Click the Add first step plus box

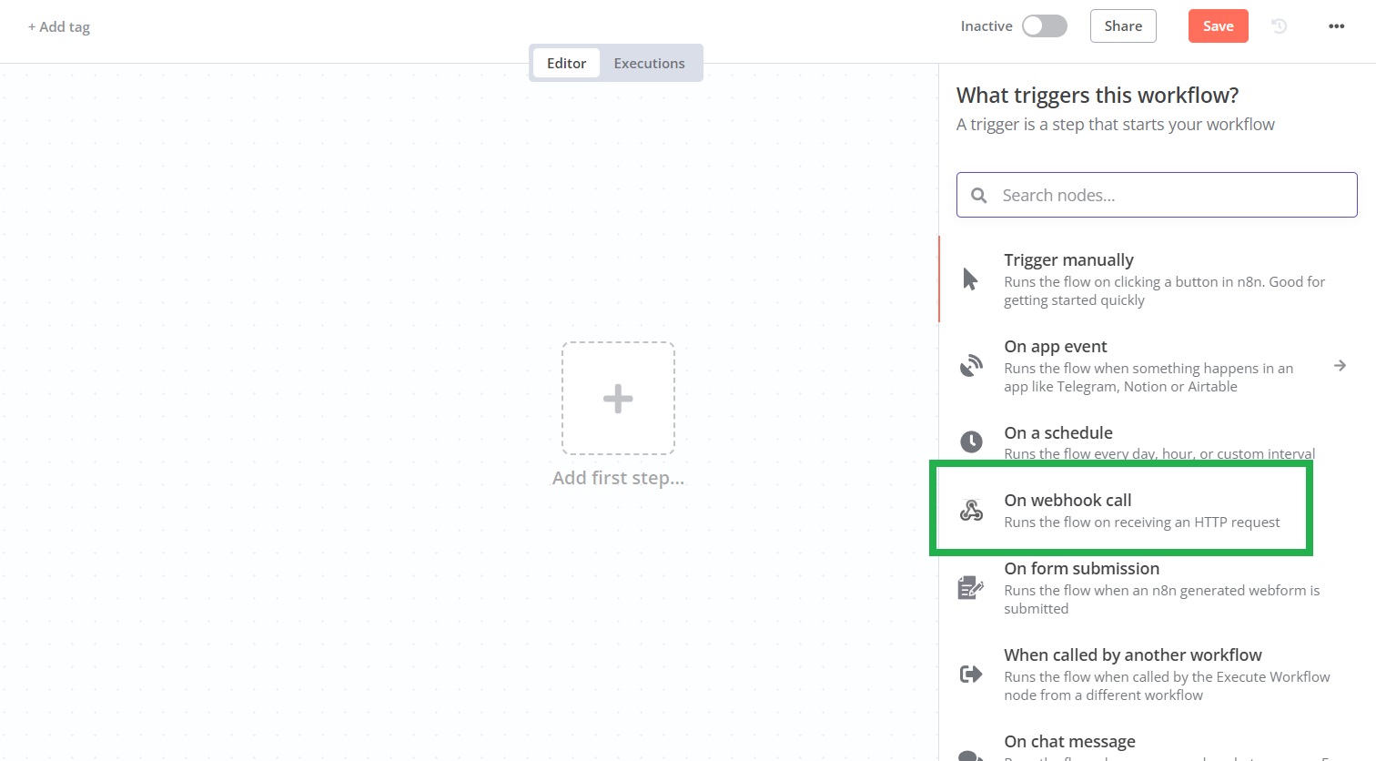click(618, 399)
